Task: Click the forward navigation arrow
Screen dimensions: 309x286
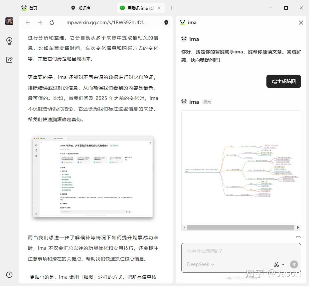Action: (40, 23)
